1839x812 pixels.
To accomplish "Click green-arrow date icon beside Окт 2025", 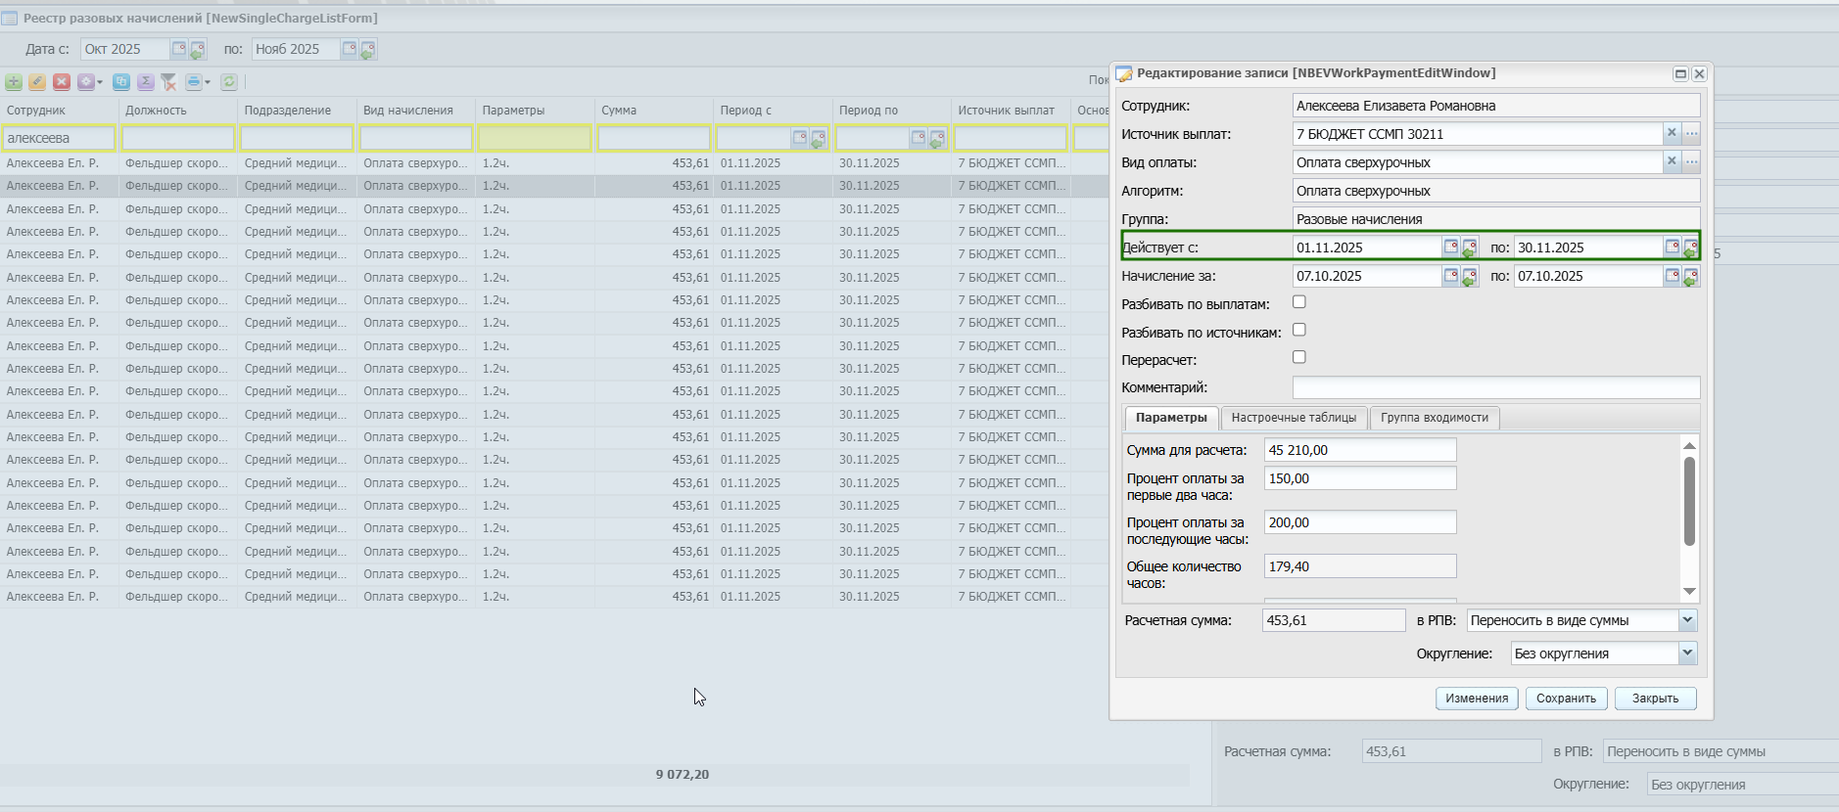I will click(198, 49).
